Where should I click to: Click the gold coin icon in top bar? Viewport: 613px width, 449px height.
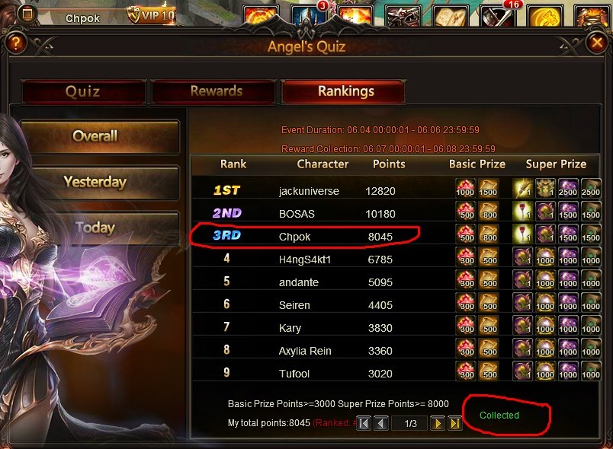[545, 16]
